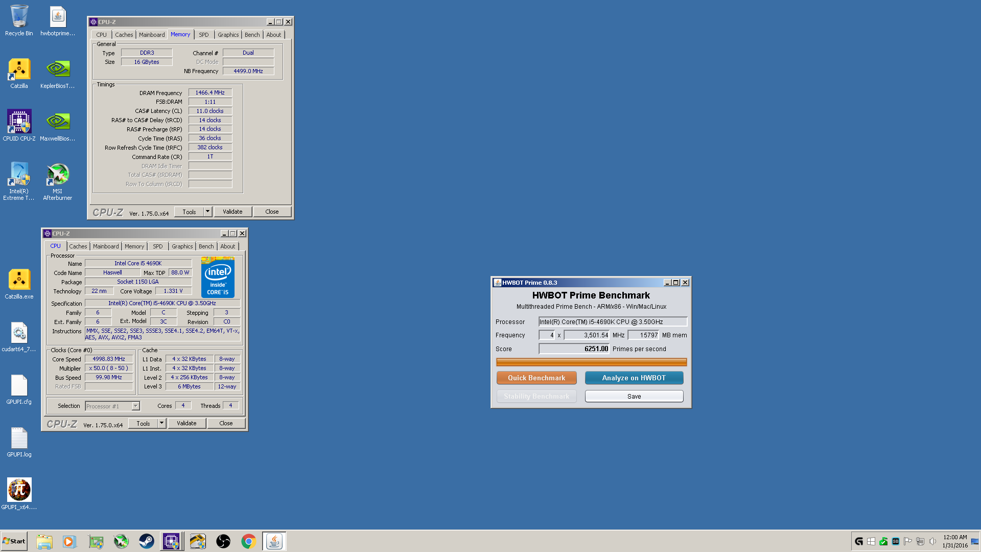Expand Tools dropdown arrow in upper CPU-Z

coord(207,212)
